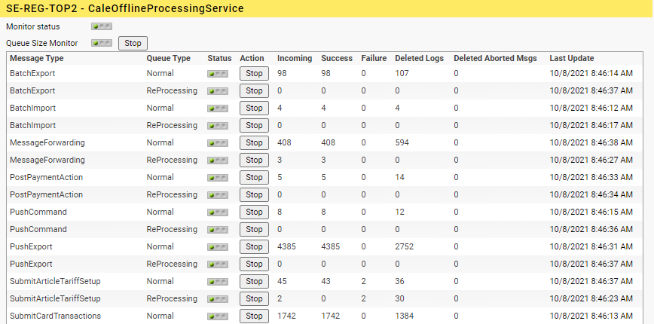Click the Monitor status label
This screenshot has height=324, width=654.
pos(33,26)
